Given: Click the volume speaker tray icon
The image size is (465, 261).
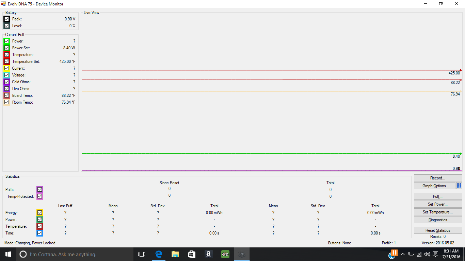Looking at the screenshot, I should tap(427, 254).
